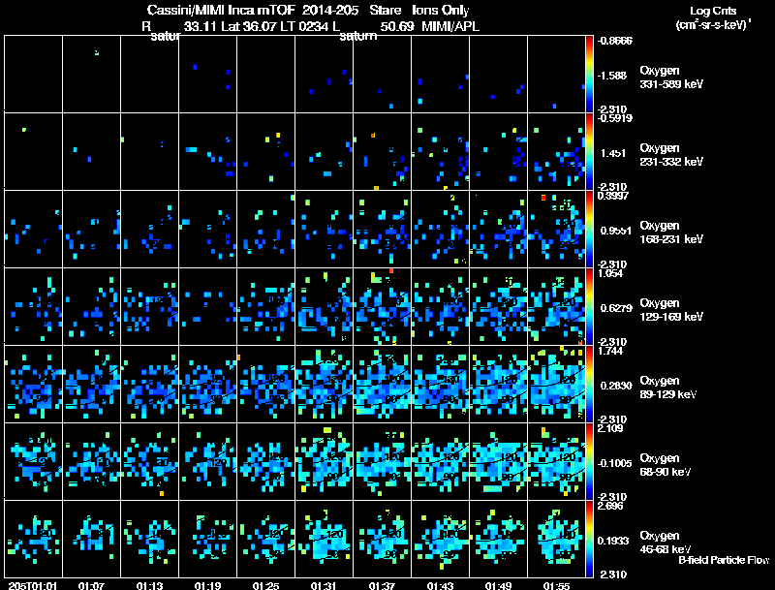Select the Oxygen 231-332 keV row label
The image size is (775, 590).
tap(671, 155)
